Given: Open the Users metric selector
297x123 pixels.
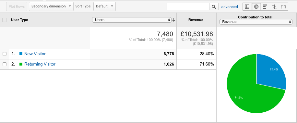Looking at the screenshot, I should (132, 20).
